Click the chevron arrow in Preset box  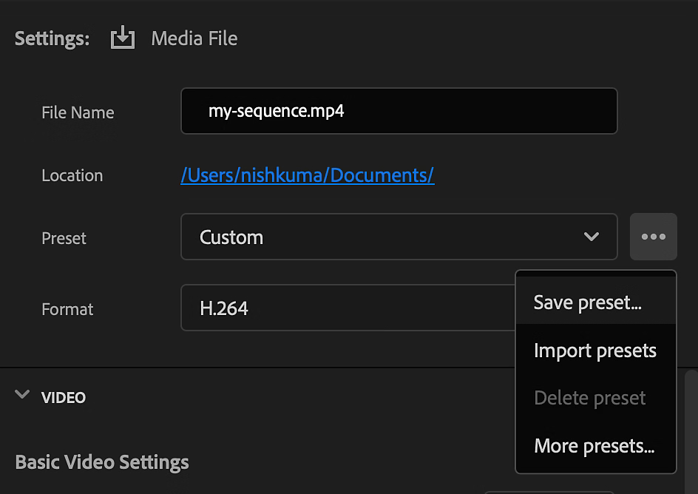591,237
